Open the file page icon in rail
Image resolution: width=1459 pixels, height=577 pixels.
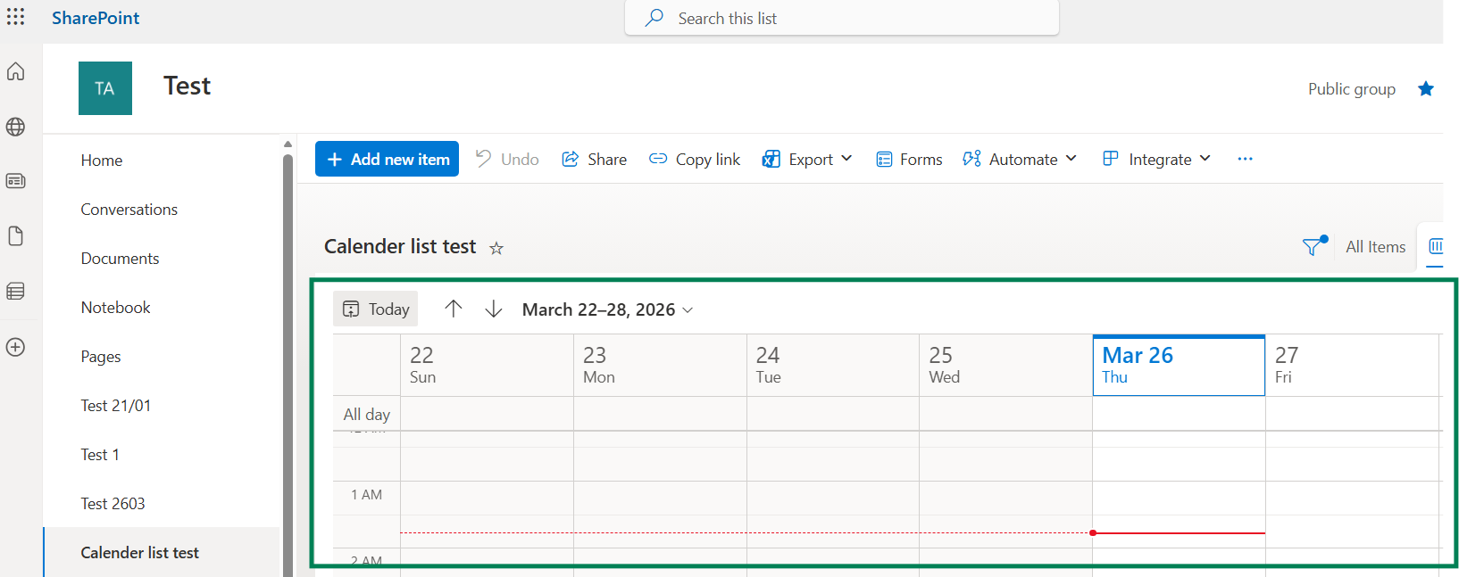coord(16,236)
